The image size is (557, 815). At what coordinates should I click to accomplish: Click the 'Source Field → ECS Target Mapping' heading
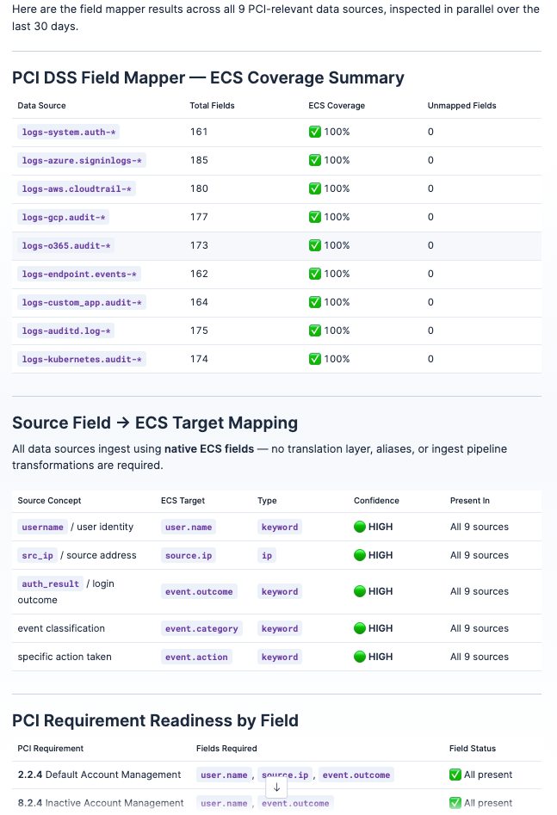(x=155, y=423)
